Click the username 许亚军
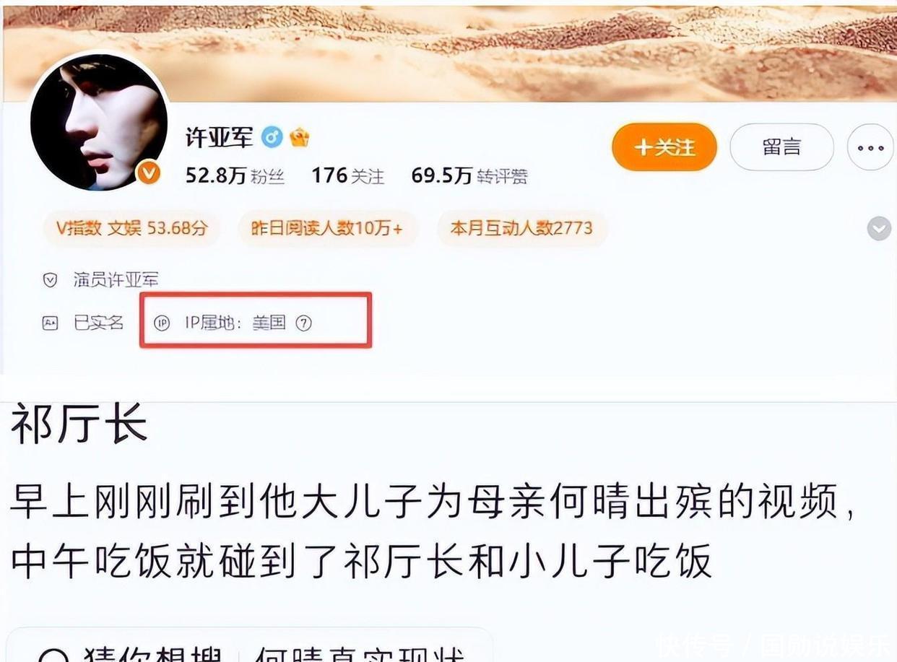 tap(220, 136)
